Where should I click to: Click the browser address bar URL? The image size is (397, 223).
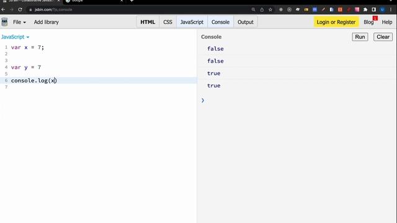coord(53,10)
